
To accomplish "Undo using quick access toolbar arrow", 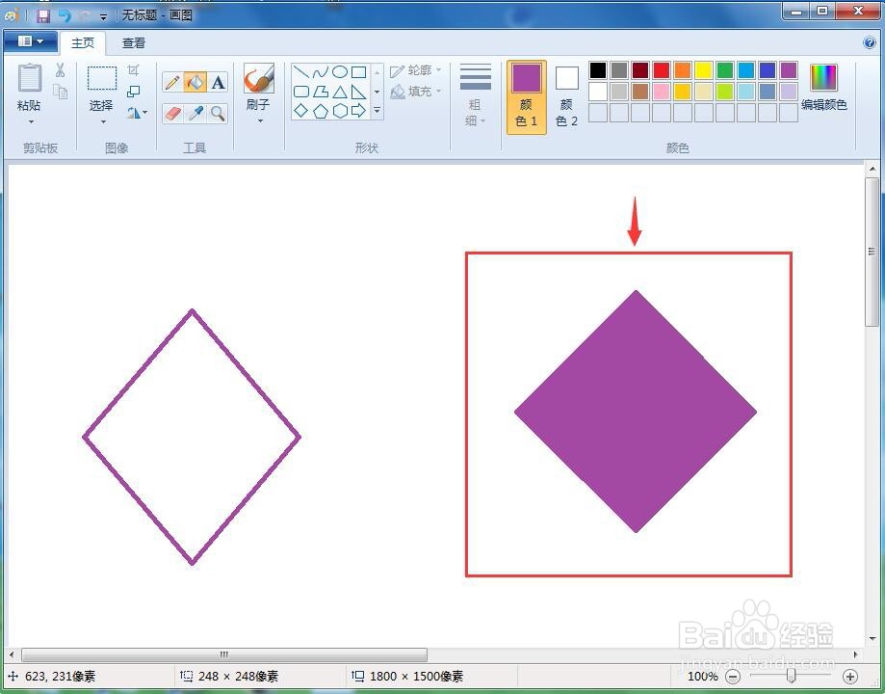I will (x=65, y=15).
